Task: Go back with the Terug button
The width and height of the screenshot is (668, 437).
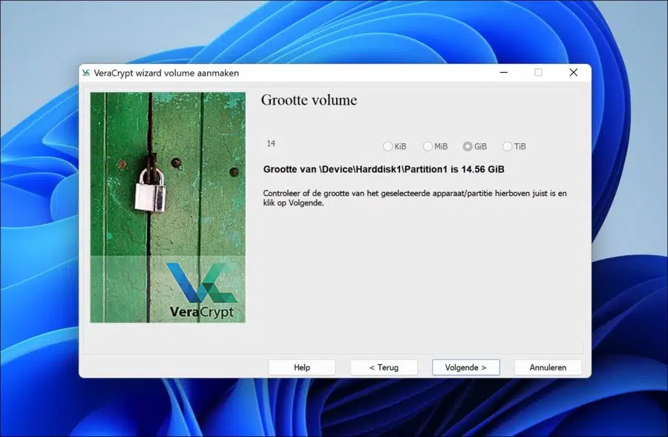Action: pos(384,367)
